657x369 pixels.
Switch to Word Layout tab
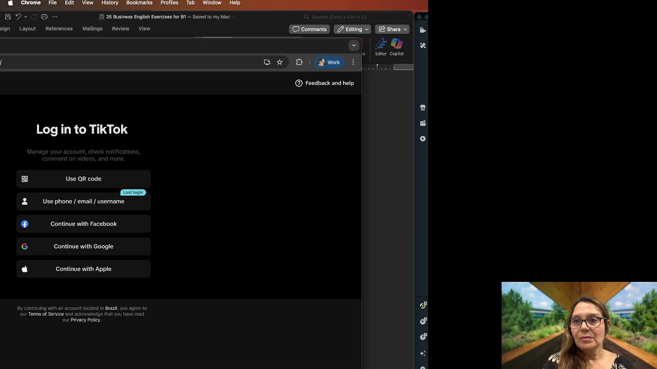28,29
